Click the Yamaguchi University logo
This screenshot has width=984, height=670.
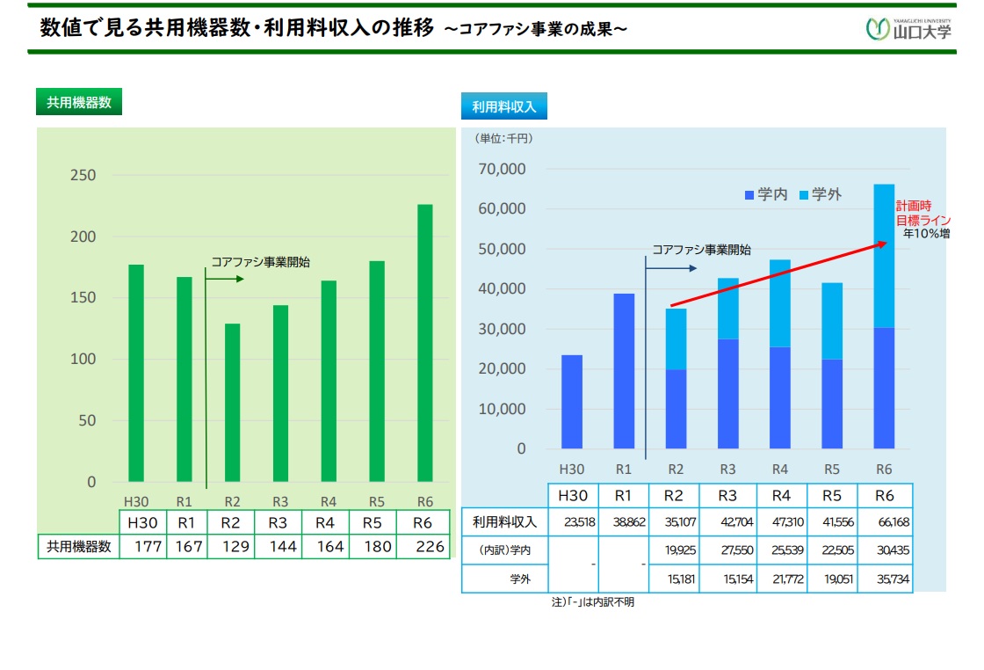coord(908,28)
